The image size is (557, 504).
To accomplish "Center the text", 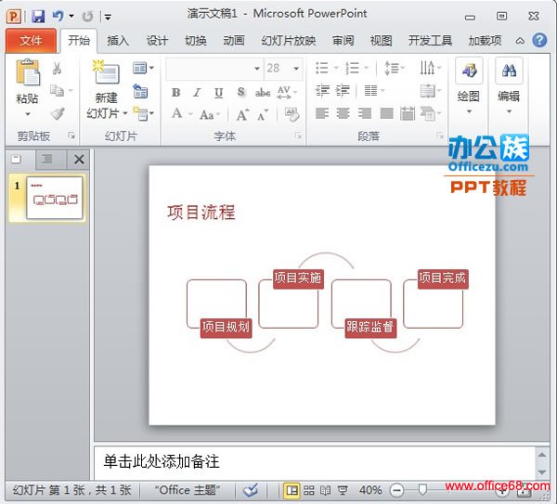I will tap(343, 113).
